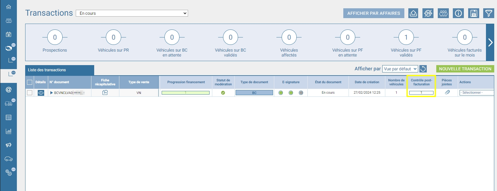Click the E-signature column header

[x=291, y=82]
